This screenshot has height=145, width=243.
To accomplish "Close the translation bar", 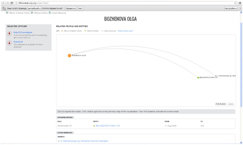I will (240, 8).
